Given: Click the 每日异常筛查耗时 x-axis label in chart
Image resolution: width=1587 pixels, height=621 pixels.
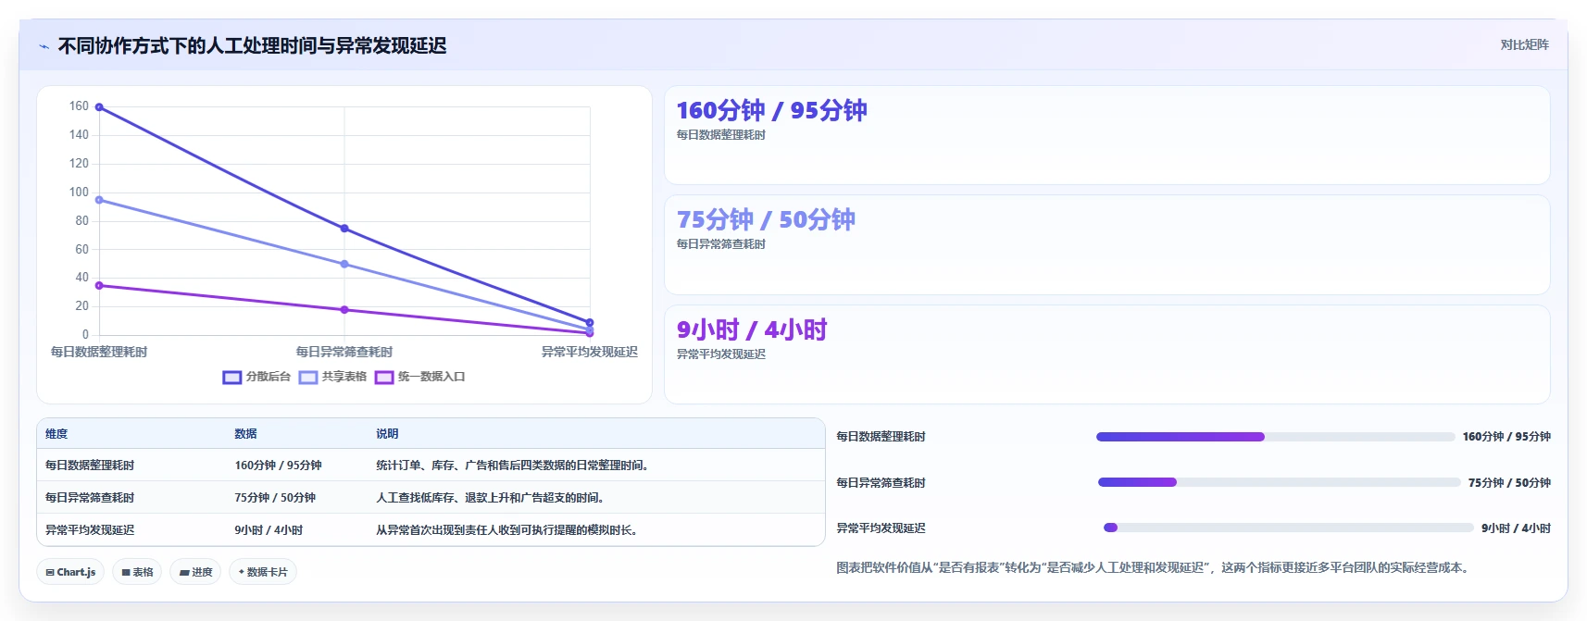Looking at the screenshot, I should [344, 353].
